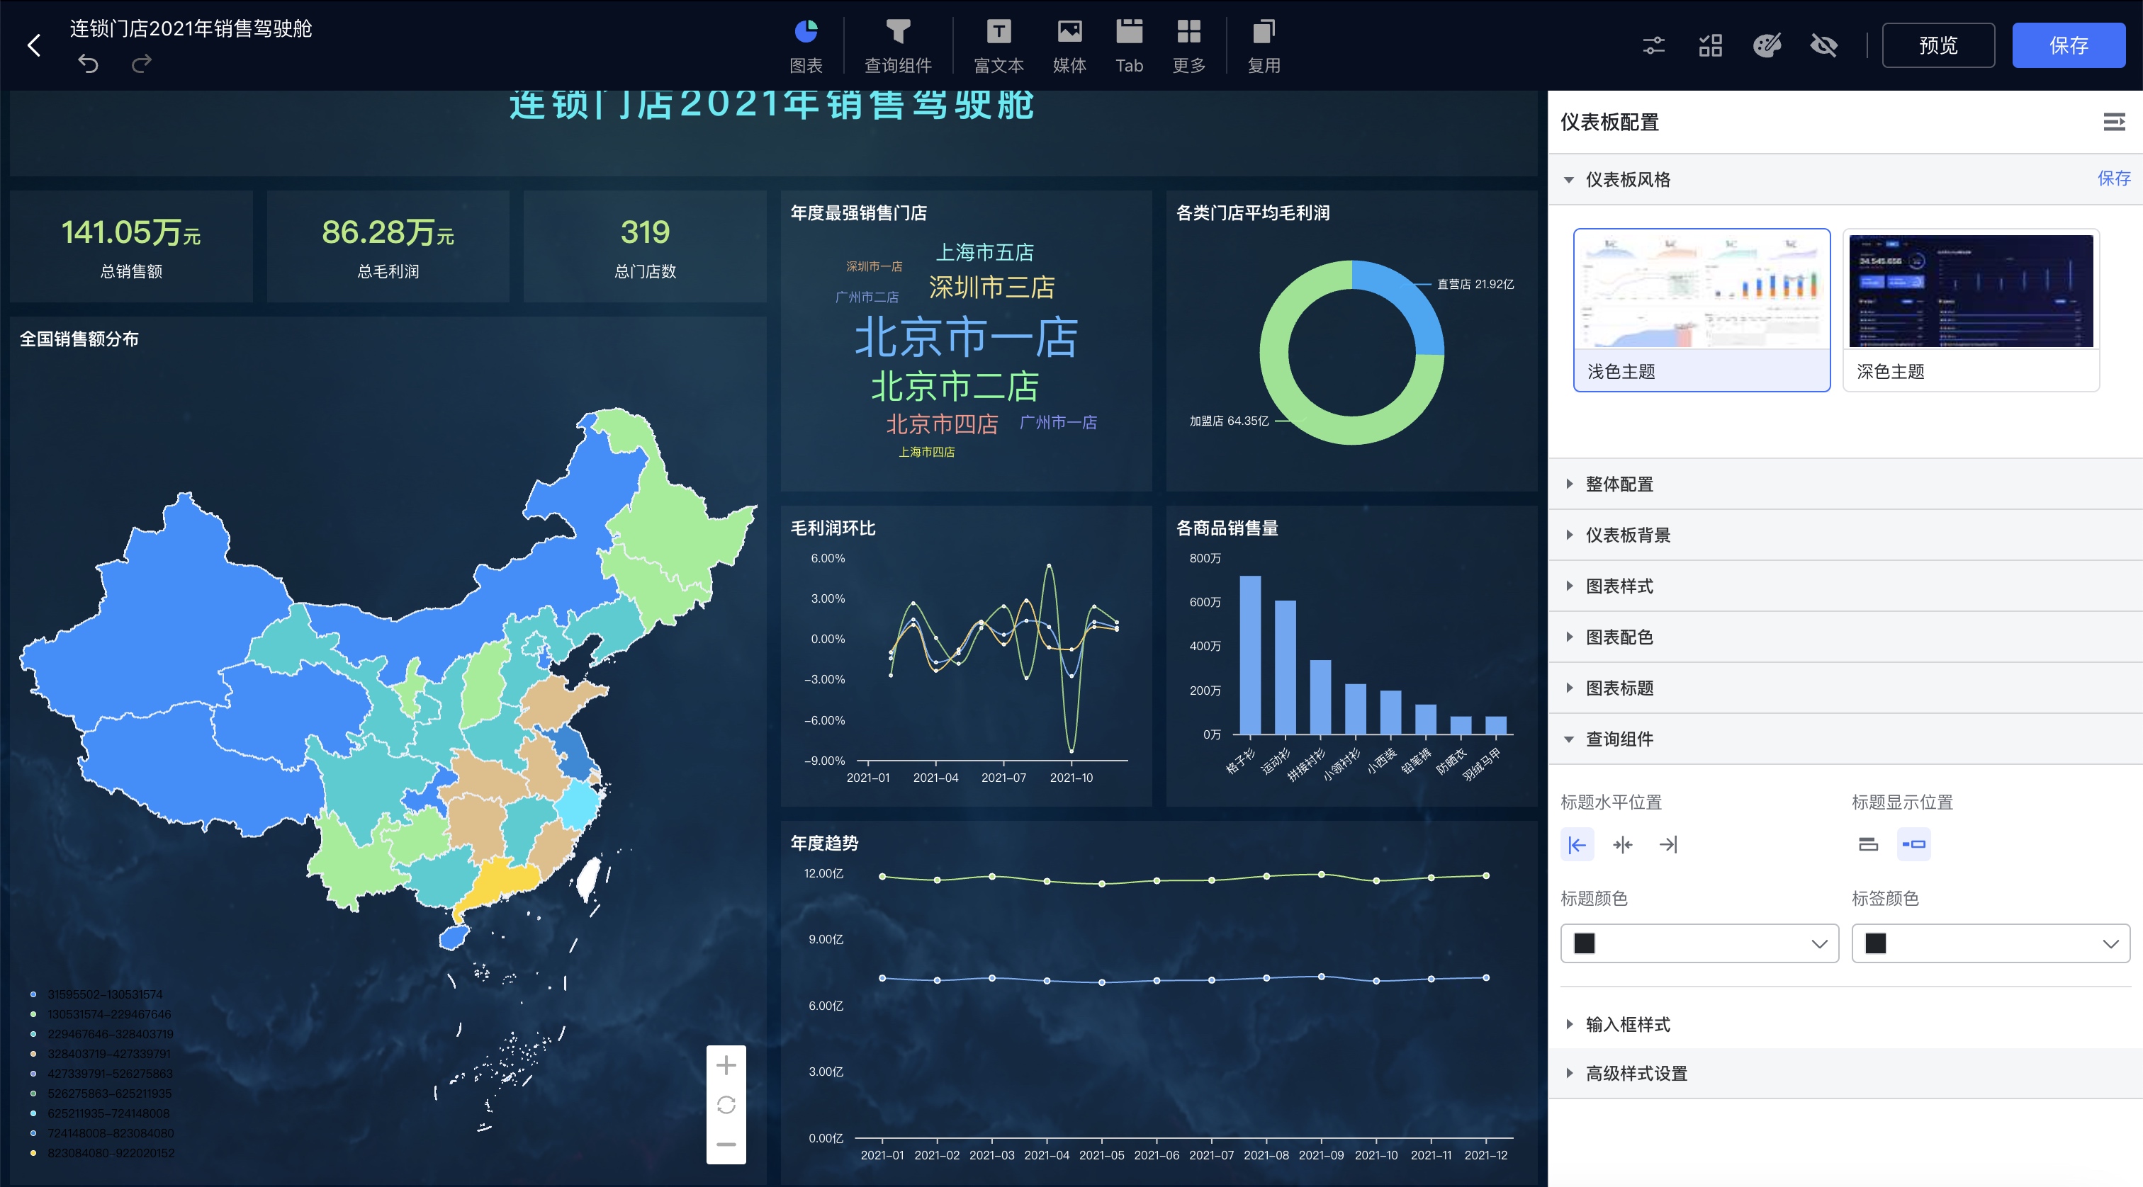Click the back arrow icon
The width and height of the screenshot is (2143, 1187).
[x=34, y=45]
